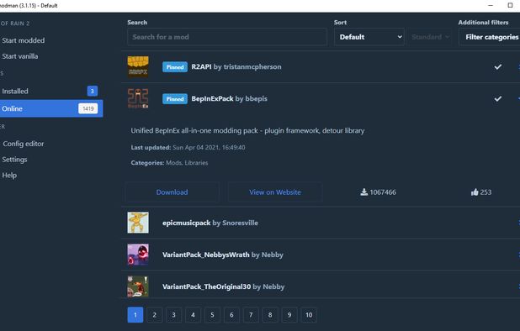
Task: Click the installed checkmark on BepInExPack row
Action: (x=497, y=98)
